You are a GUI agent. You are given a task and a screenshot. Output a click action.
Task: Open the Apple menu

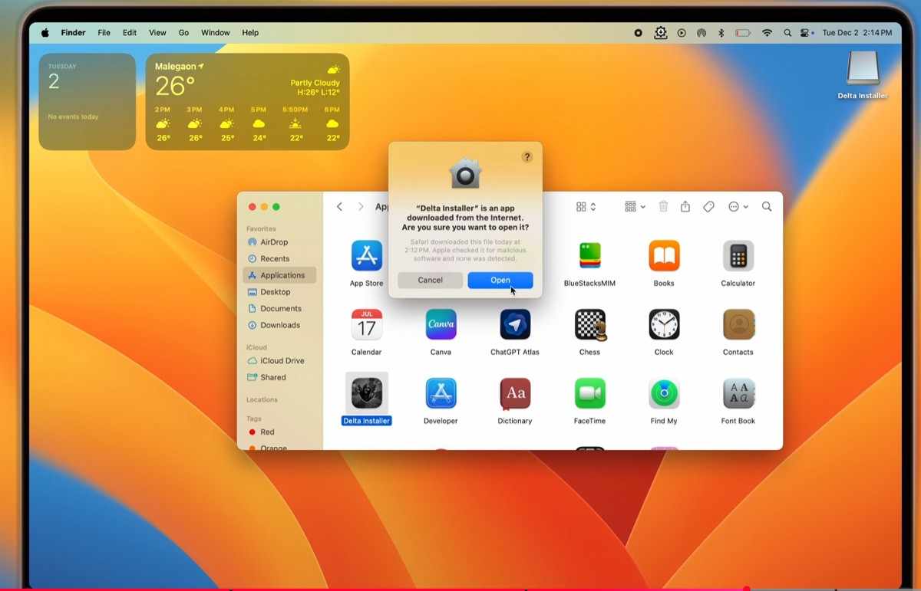point(45,33)
